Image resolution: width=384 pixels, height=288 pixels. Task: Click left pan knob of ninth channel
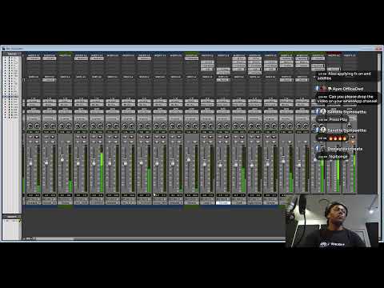pos(157,126)
